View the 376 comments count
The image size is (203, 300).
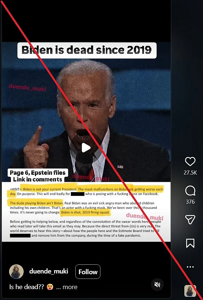(190, 202)
